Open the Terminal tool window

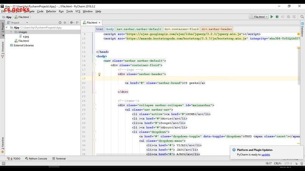click(59, 159)
